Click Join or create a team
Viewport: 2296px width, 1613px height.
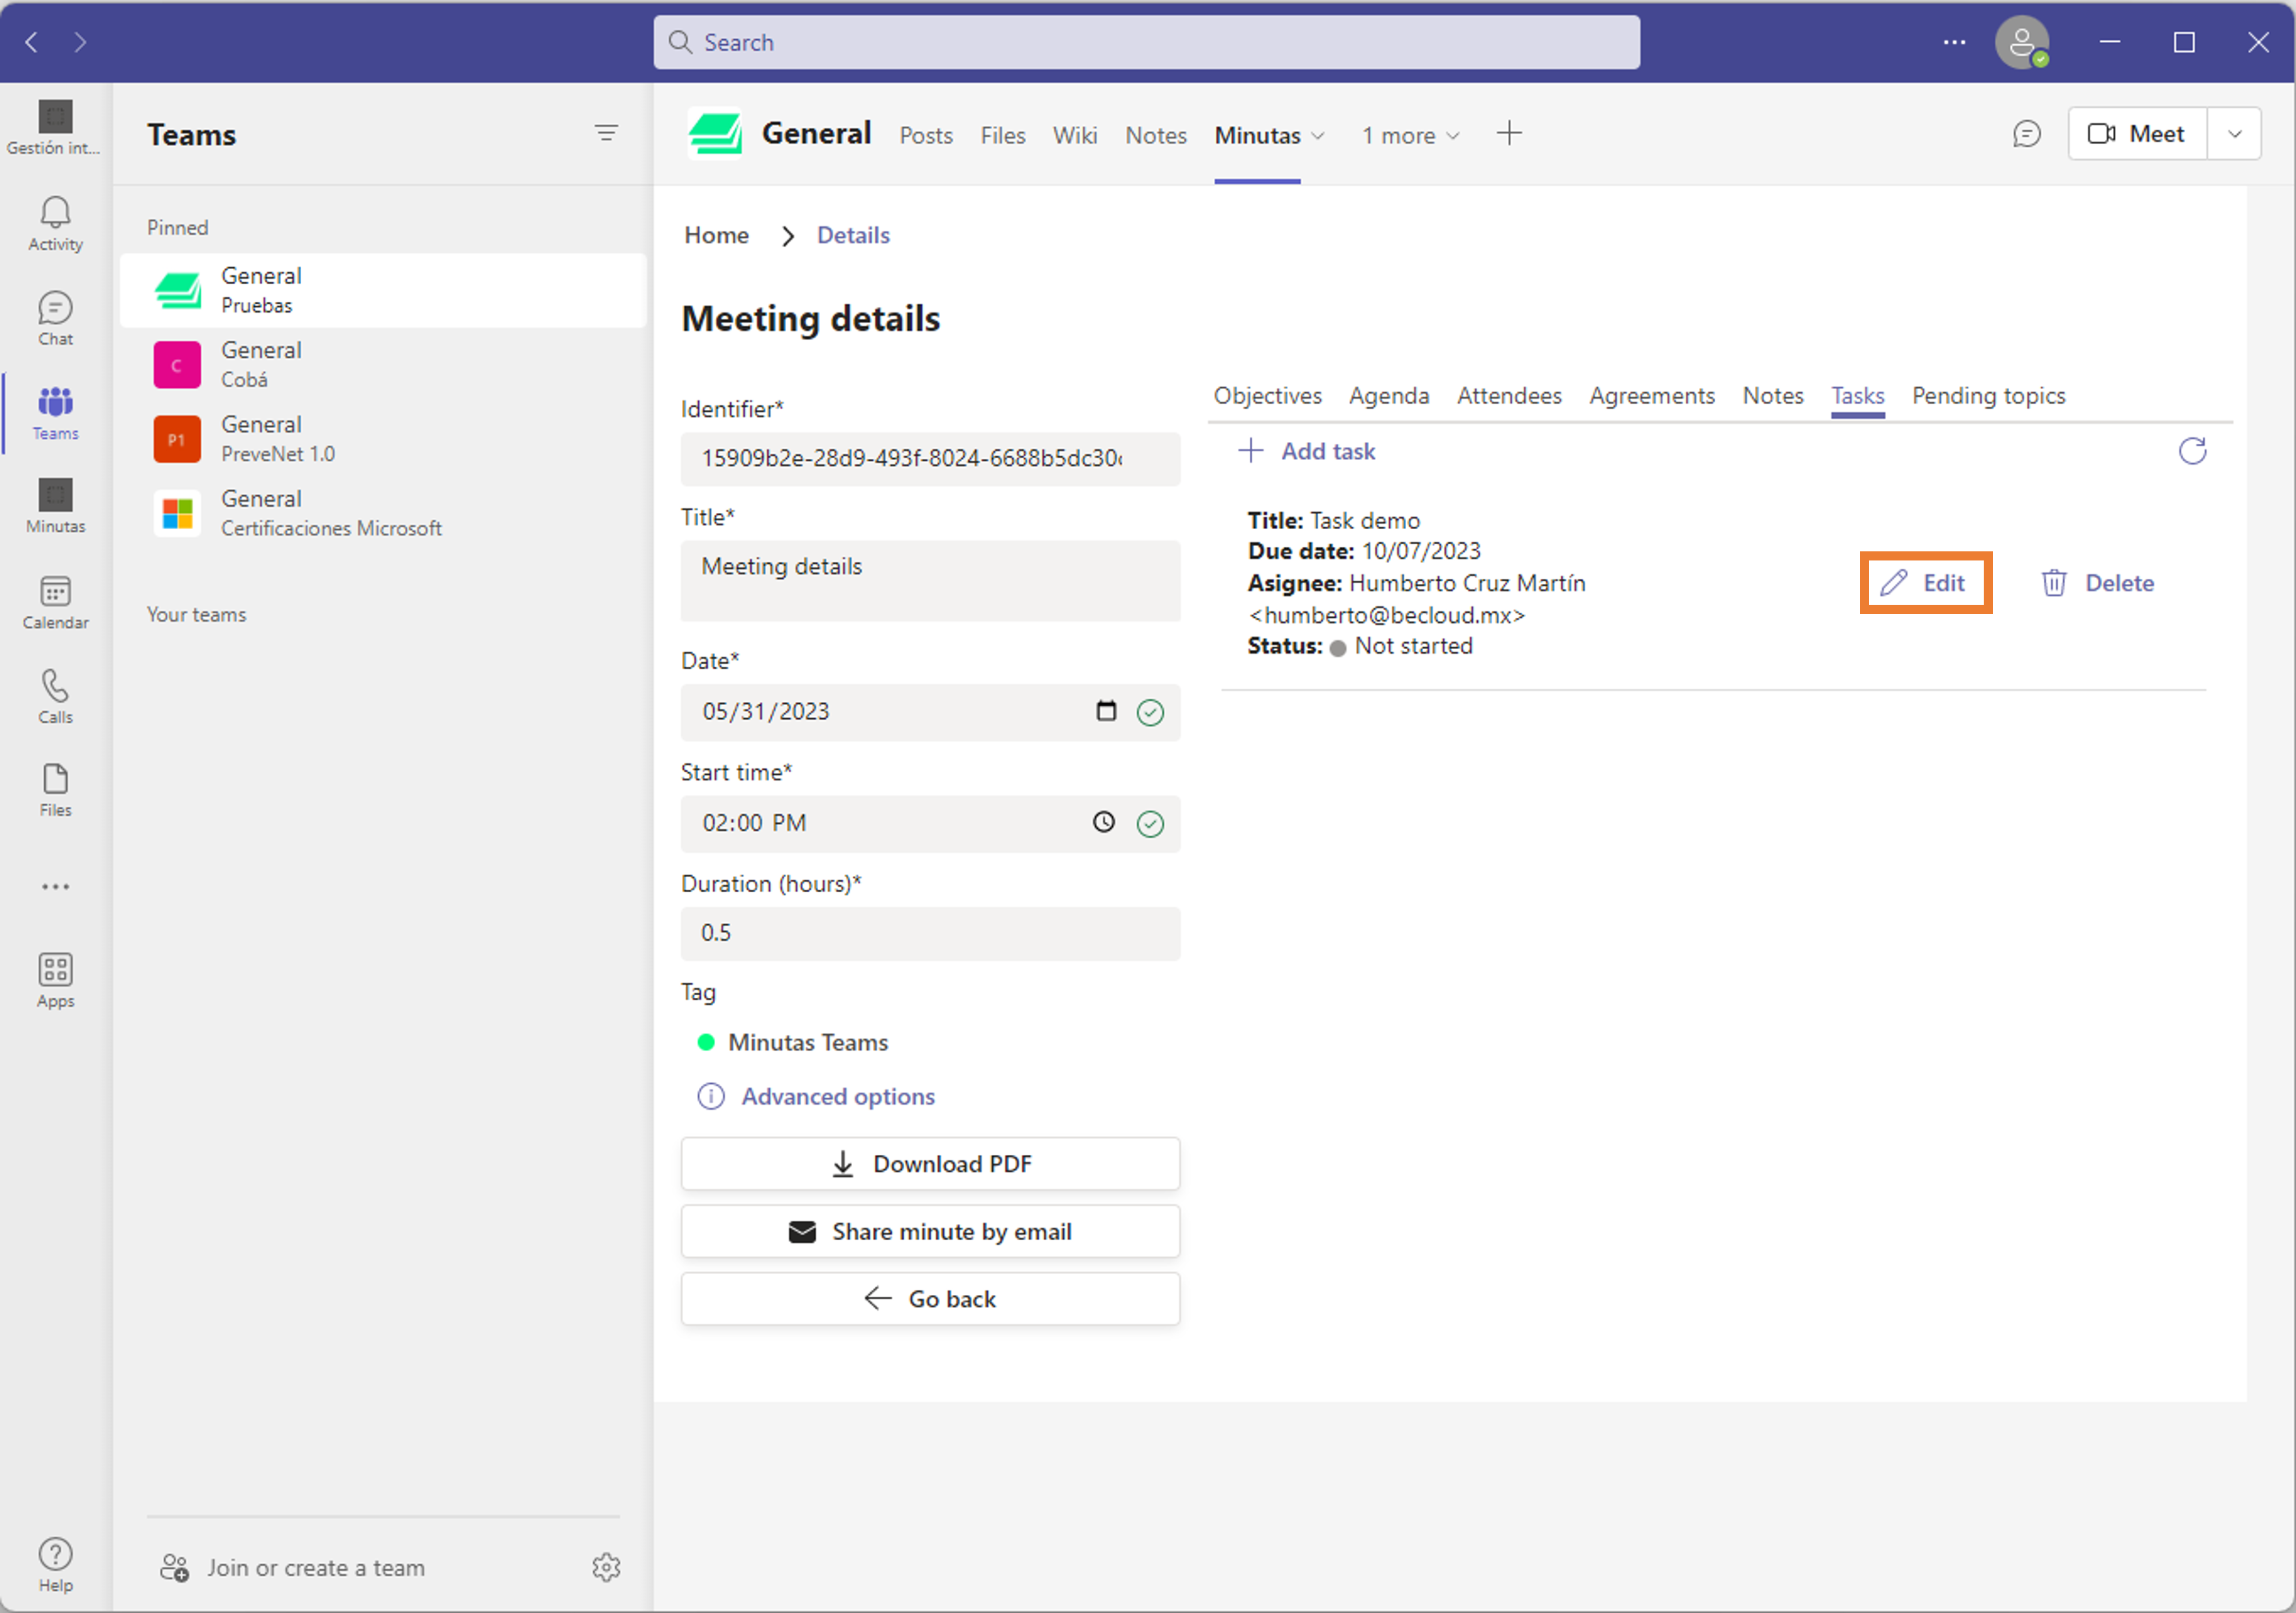click(293, 1567)
